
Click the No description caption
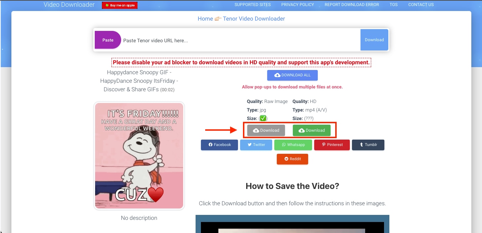click(139, 218)
